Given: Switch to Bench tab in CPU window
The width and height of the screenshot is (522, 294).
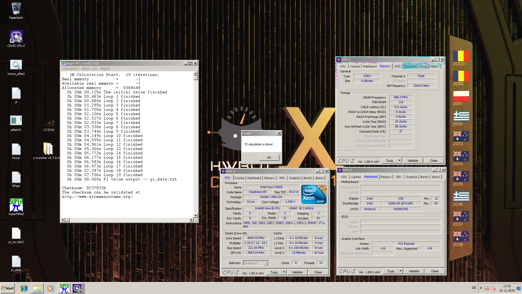Looking at the screenshot, I should [x=308, y=178].
